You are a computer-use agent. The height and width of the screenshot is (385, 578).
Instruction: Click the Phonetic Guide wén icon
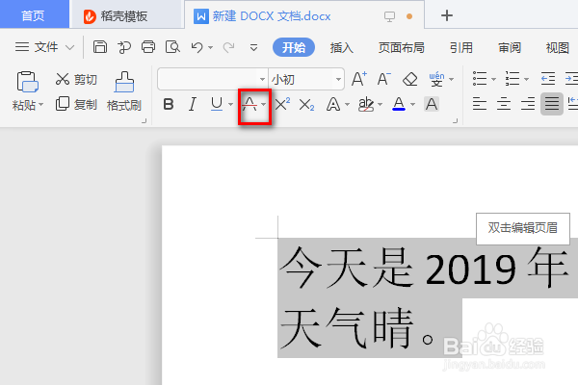coord(436,79)
